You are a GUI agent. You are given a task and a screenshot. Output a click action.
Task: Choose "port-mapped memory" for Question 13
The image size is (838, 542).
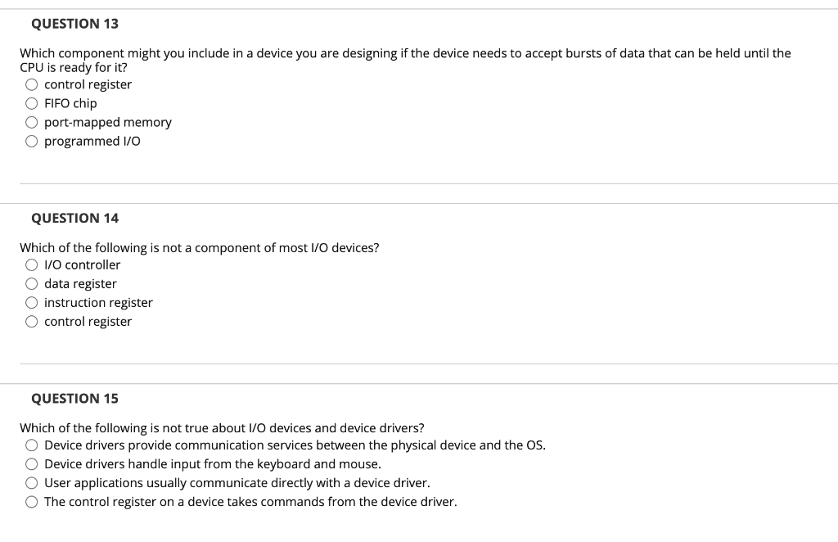[x=31, y=122]
